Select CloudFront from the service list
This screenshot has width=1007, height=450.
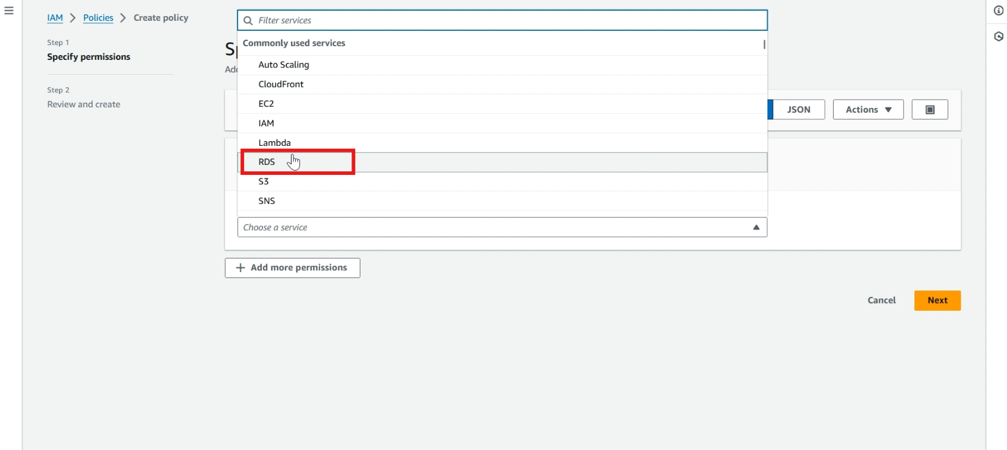(x=281, y=84)
